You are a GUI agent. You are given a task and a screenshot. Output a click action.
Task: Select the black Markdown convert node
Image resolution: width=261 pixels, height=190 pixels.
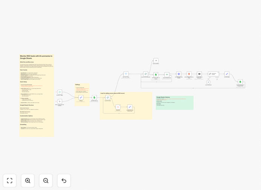(199, 74)
